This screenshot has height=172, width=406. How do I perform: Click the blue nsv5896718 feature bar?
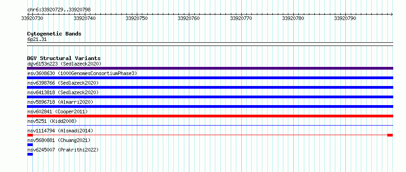click(210, 106)
